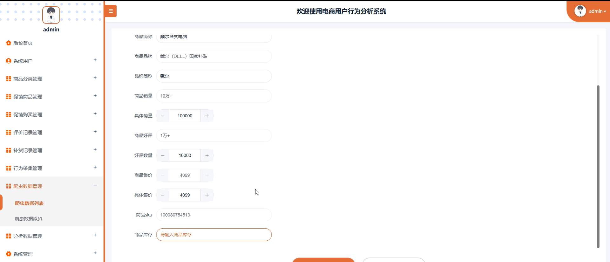Screen dimensions: 610x262
Task: Select the 爬虫数据添加 submenu item
Action: click(x=28, y=219)
